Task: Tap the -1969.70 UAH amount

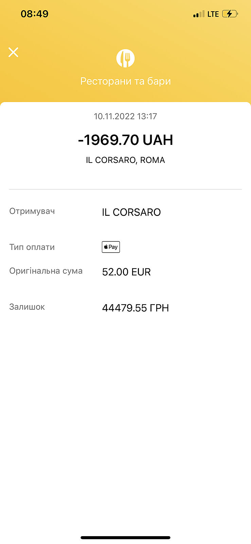Action: 125,140
